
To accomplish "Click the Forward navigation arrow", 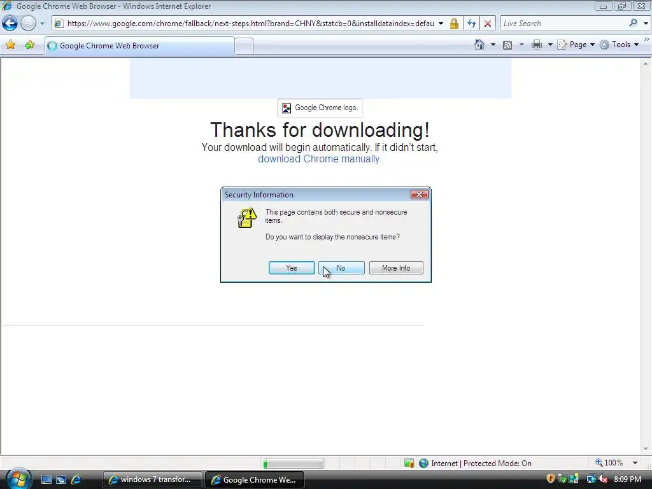I will tap(28, 24).
